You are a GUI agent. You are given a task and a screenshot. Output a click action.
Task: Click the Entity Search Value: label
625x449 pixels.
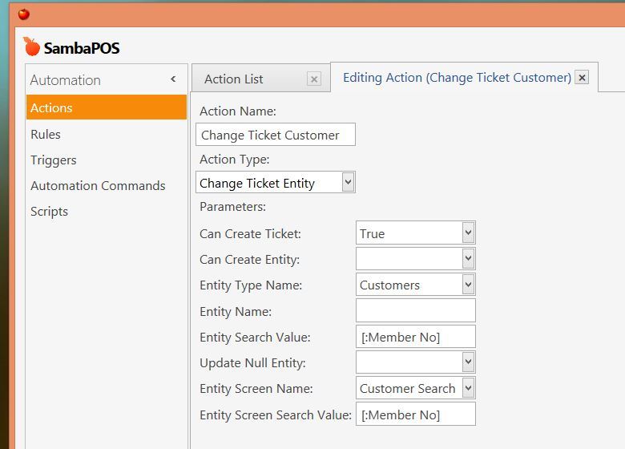coord(255,338)
